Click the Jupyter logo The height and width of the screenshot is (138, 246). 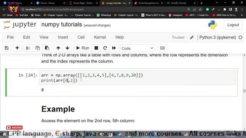(20, 25)
